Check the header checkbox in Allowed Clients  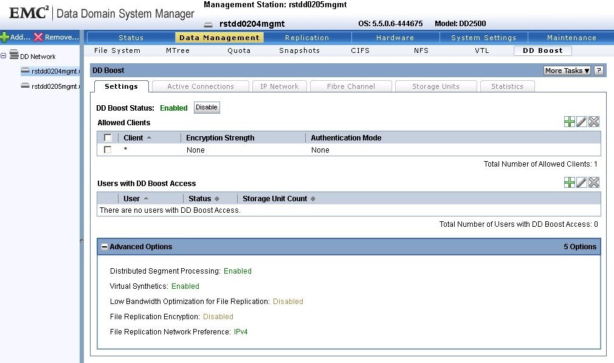pyautogui.click(x=108, y=137)
